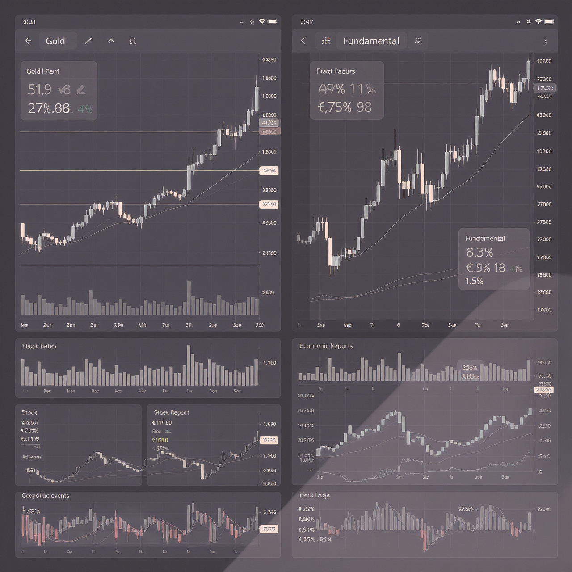This screenshot has height=572, width=572.
Task: Collapse the Gold toolbar with the up chevron
Action: coord(111,41)
